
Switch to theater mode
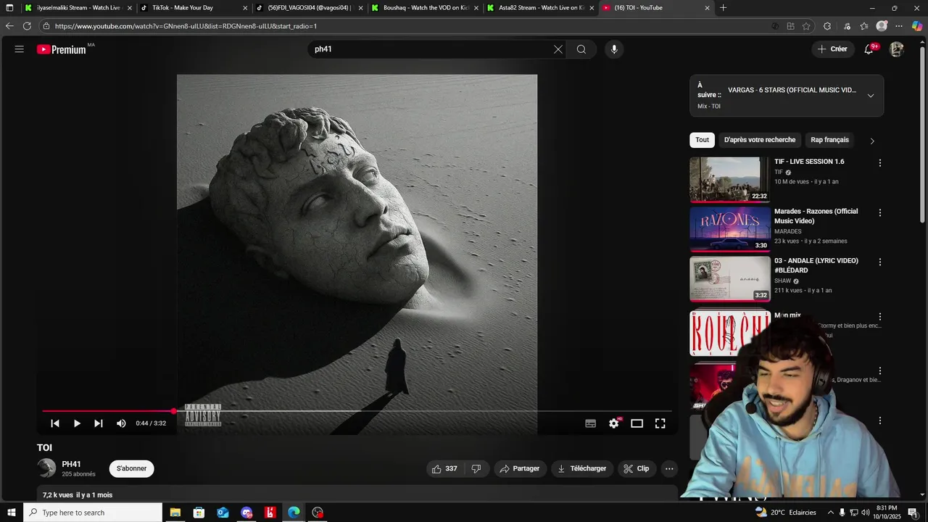click(x=637, y=423)
